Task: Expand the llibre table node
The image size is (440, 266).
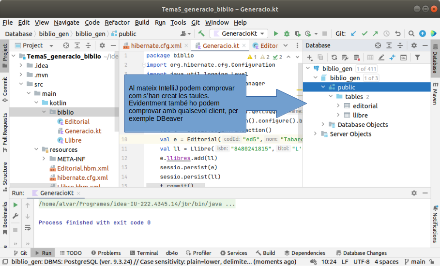Action: pyautogui.click(x=338, y=115)
